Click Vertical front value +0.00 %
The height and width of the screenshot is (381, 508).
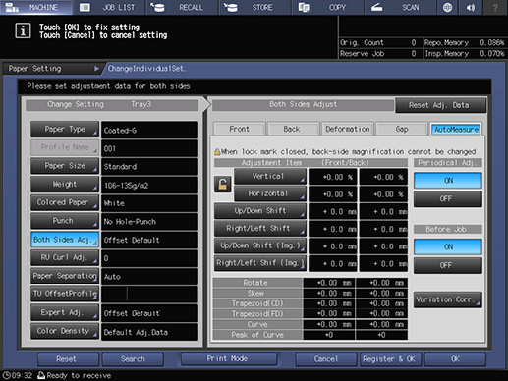tap(333, 177)
